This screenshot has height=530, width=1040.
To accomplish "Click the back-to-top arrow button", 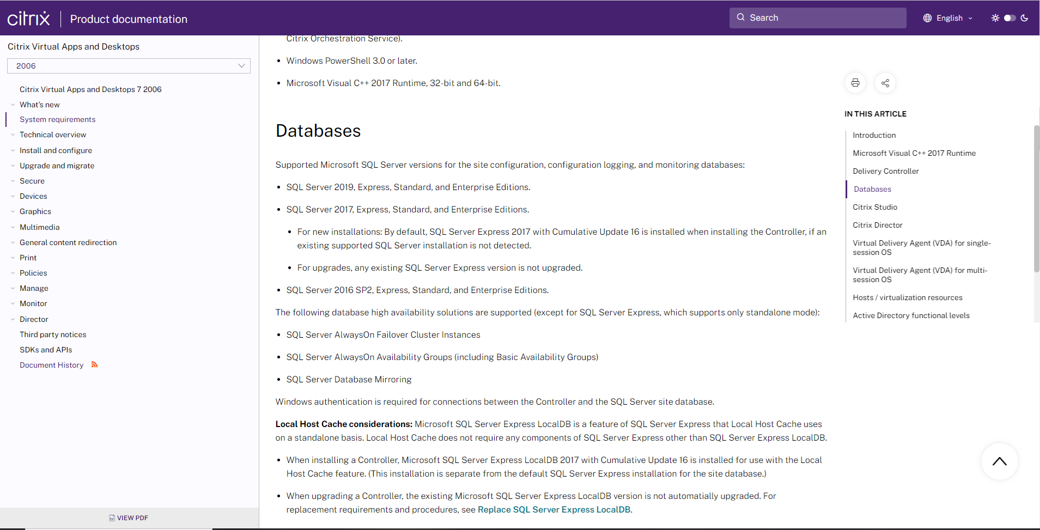I will pyautogui.click(x=1000, y=461).
